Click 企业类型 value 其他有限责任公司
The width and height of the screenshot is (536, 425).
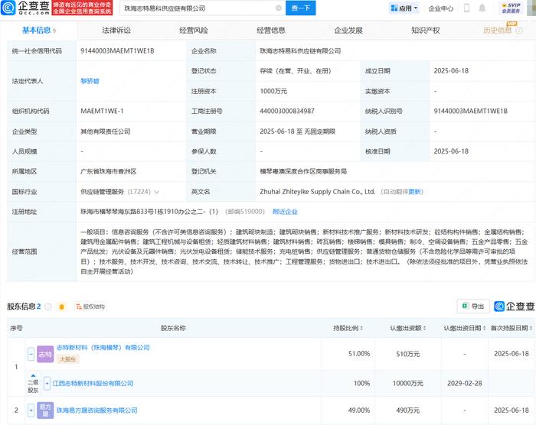tap(106, 131)
